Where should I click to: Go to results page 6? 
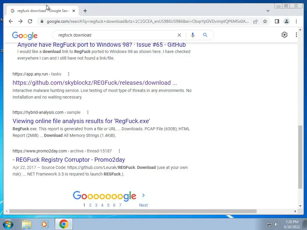[x=114, y=205]
